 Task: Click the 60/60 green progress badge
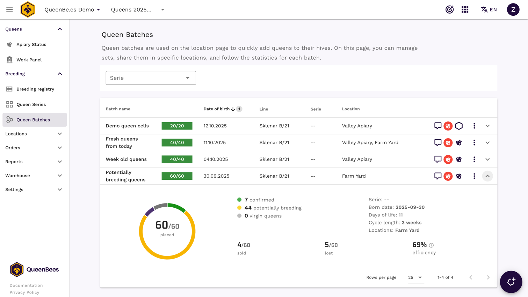pyautogui.click(x=177, y=176)
